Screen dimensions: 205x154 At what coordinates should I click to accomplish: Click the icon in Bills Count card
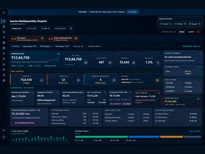110,63
